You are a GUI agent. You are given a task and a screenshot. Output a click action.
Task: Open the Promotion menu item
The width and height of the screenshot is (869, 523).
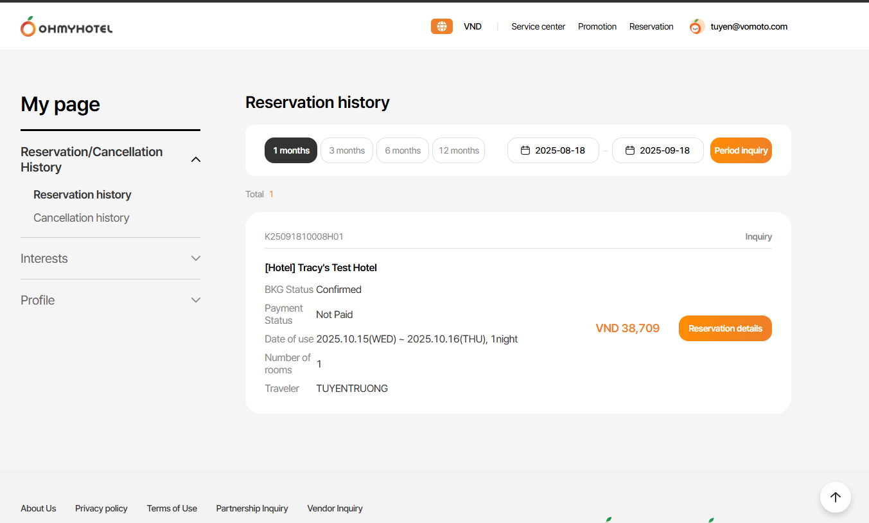[597, 26]
